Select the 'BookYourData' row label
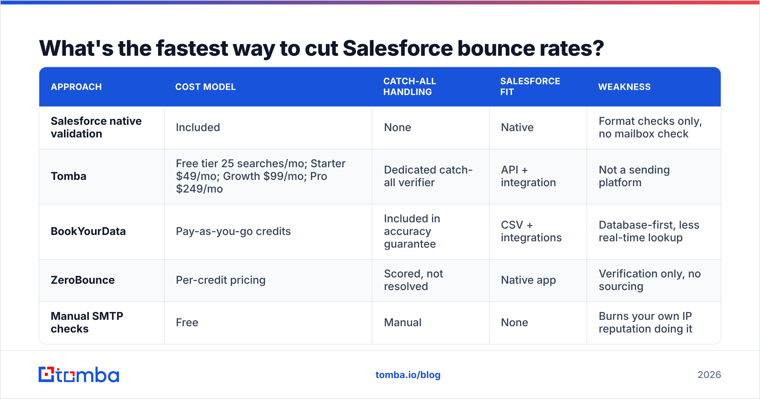This screenshot has height=399, width=760. tap(88, 231)
